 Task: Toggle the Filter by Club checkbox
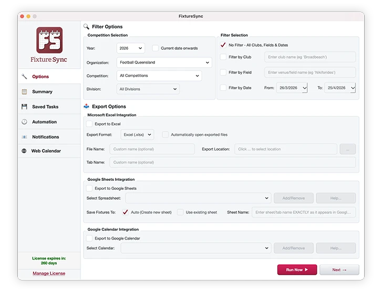pos(223,57)
